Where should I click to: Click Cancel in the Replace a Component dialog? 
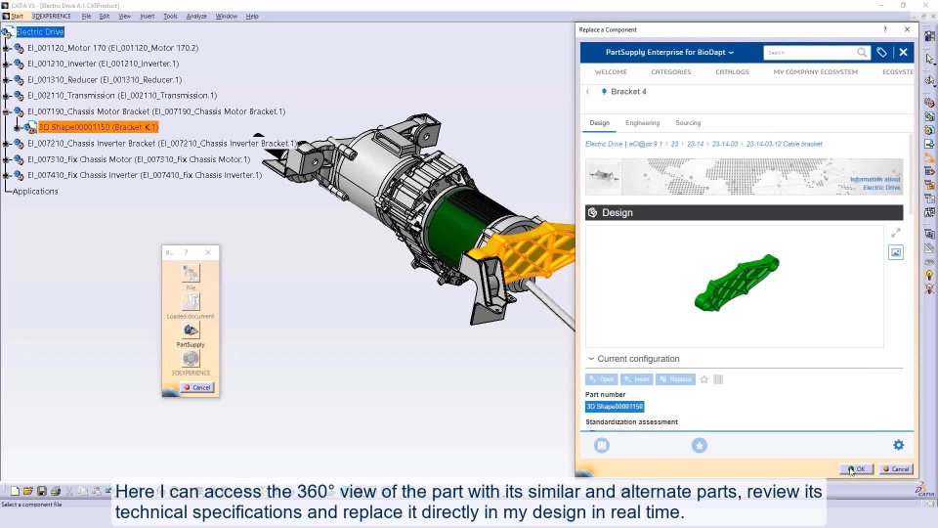896,469
